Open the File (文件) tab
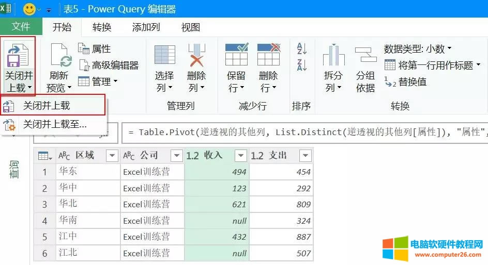 tap(21, 27)
